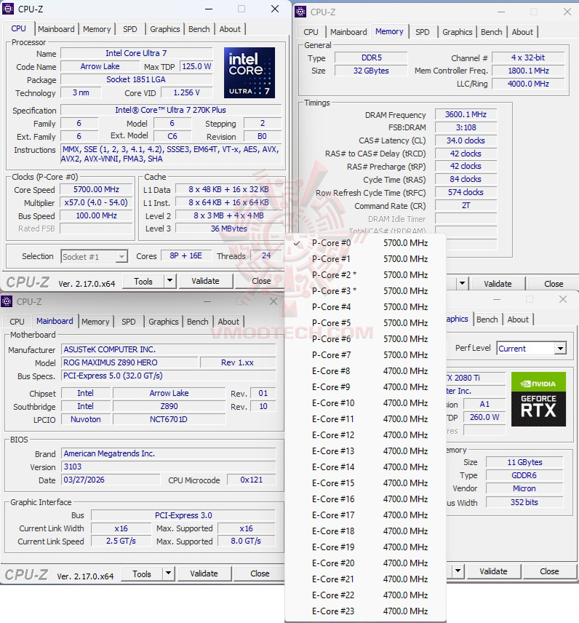Click Validate in the Mainboard window

click(x=204, y=574)
